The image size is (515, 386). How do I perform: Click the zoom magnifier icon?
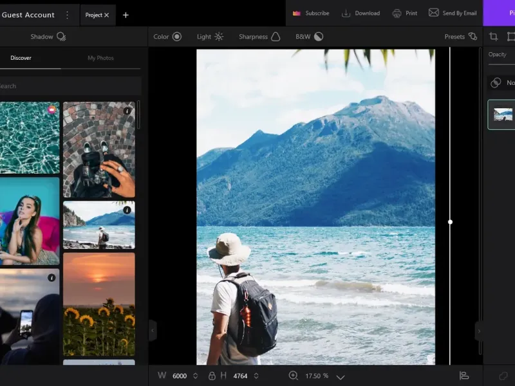(294, 376)
